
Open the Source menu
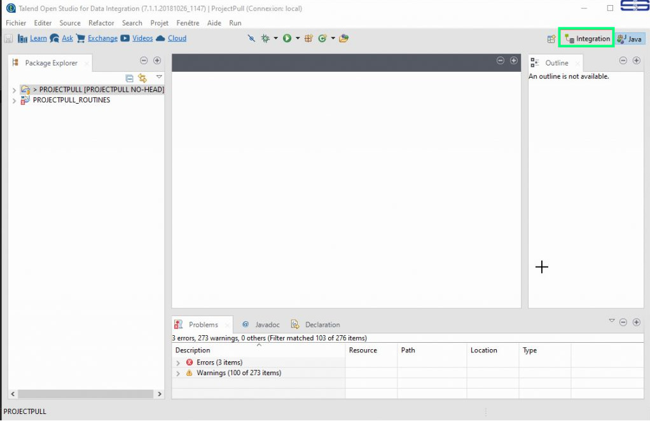(x=70, y=23)
